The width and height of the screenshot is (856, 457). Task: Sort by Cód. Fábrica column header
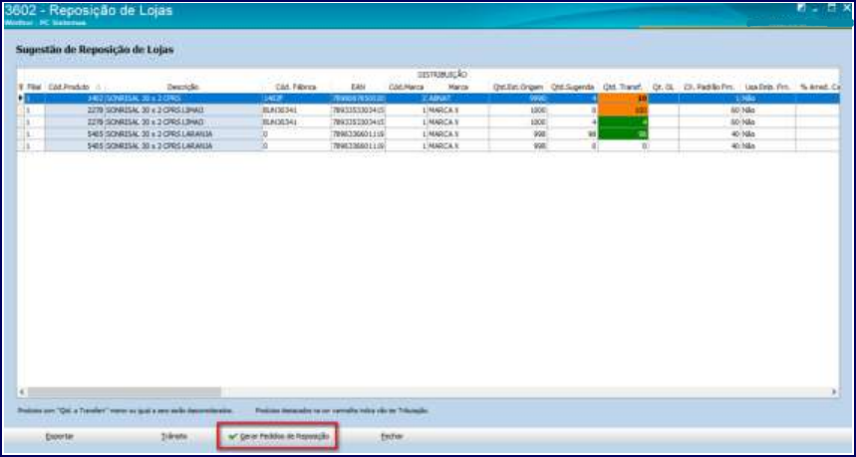(x=296, y=88)
